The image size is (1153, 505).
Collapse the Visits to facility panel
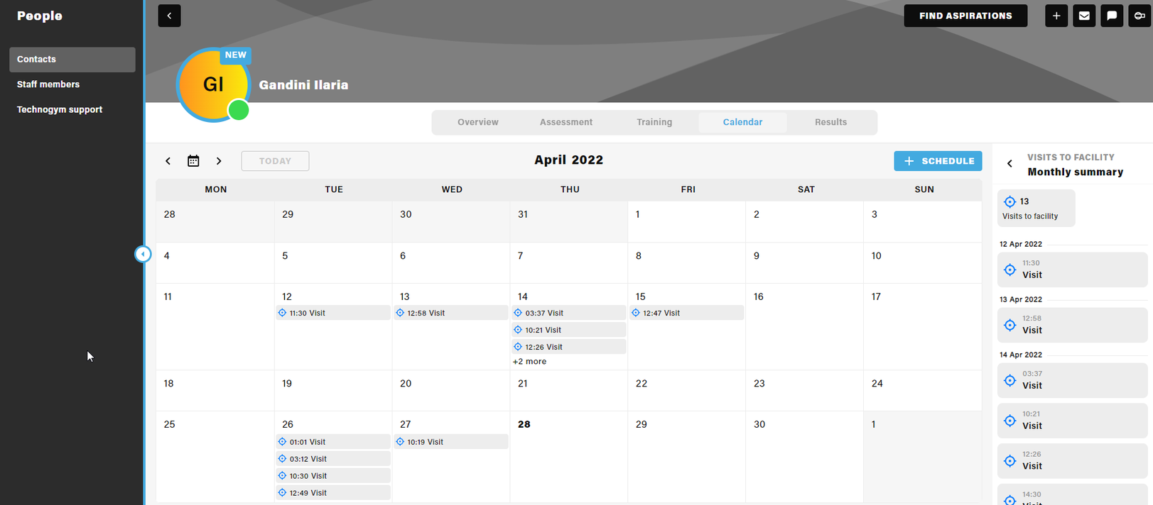[x=1009, y=164]
